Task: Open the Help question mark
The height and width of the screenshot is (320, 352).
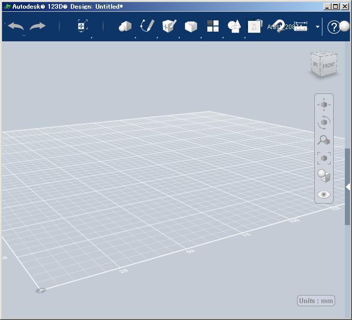Action: tap(334, 27)
